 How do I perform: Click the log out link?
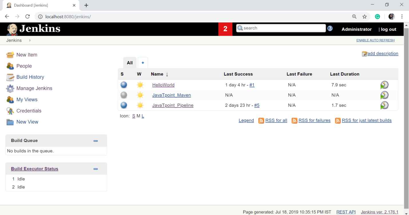[x=388, y=29]
